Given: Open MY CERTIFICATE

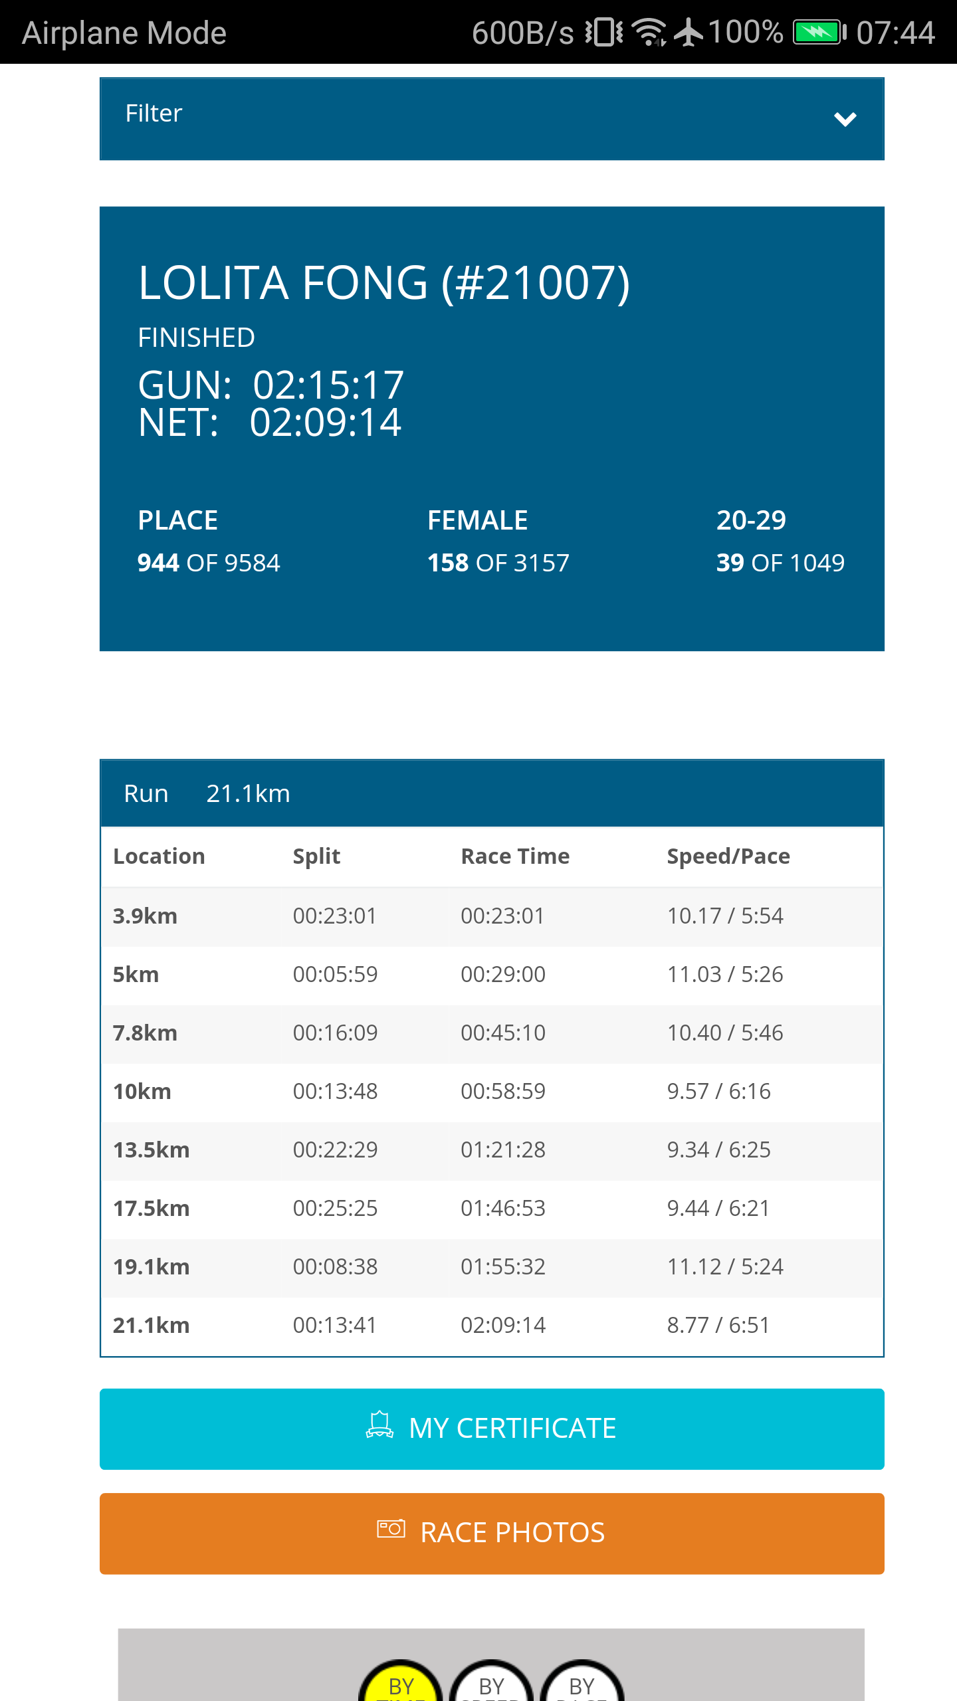Looking at the screenshot, I should pyautogui.click(x=492, y=1429).
